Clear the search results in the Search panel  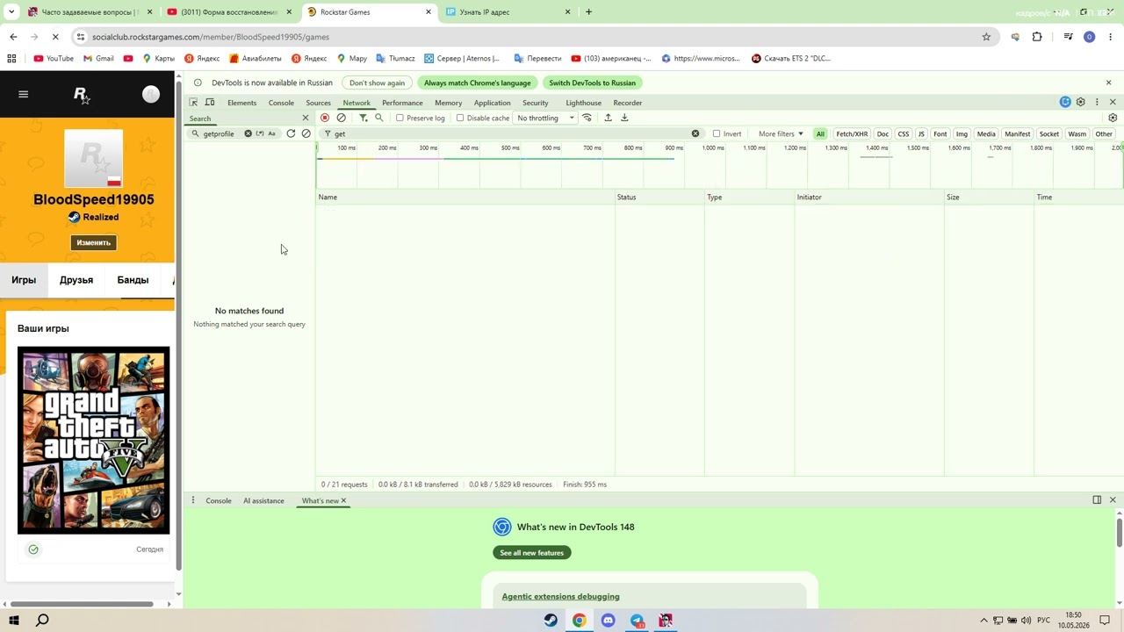[306, 133]
